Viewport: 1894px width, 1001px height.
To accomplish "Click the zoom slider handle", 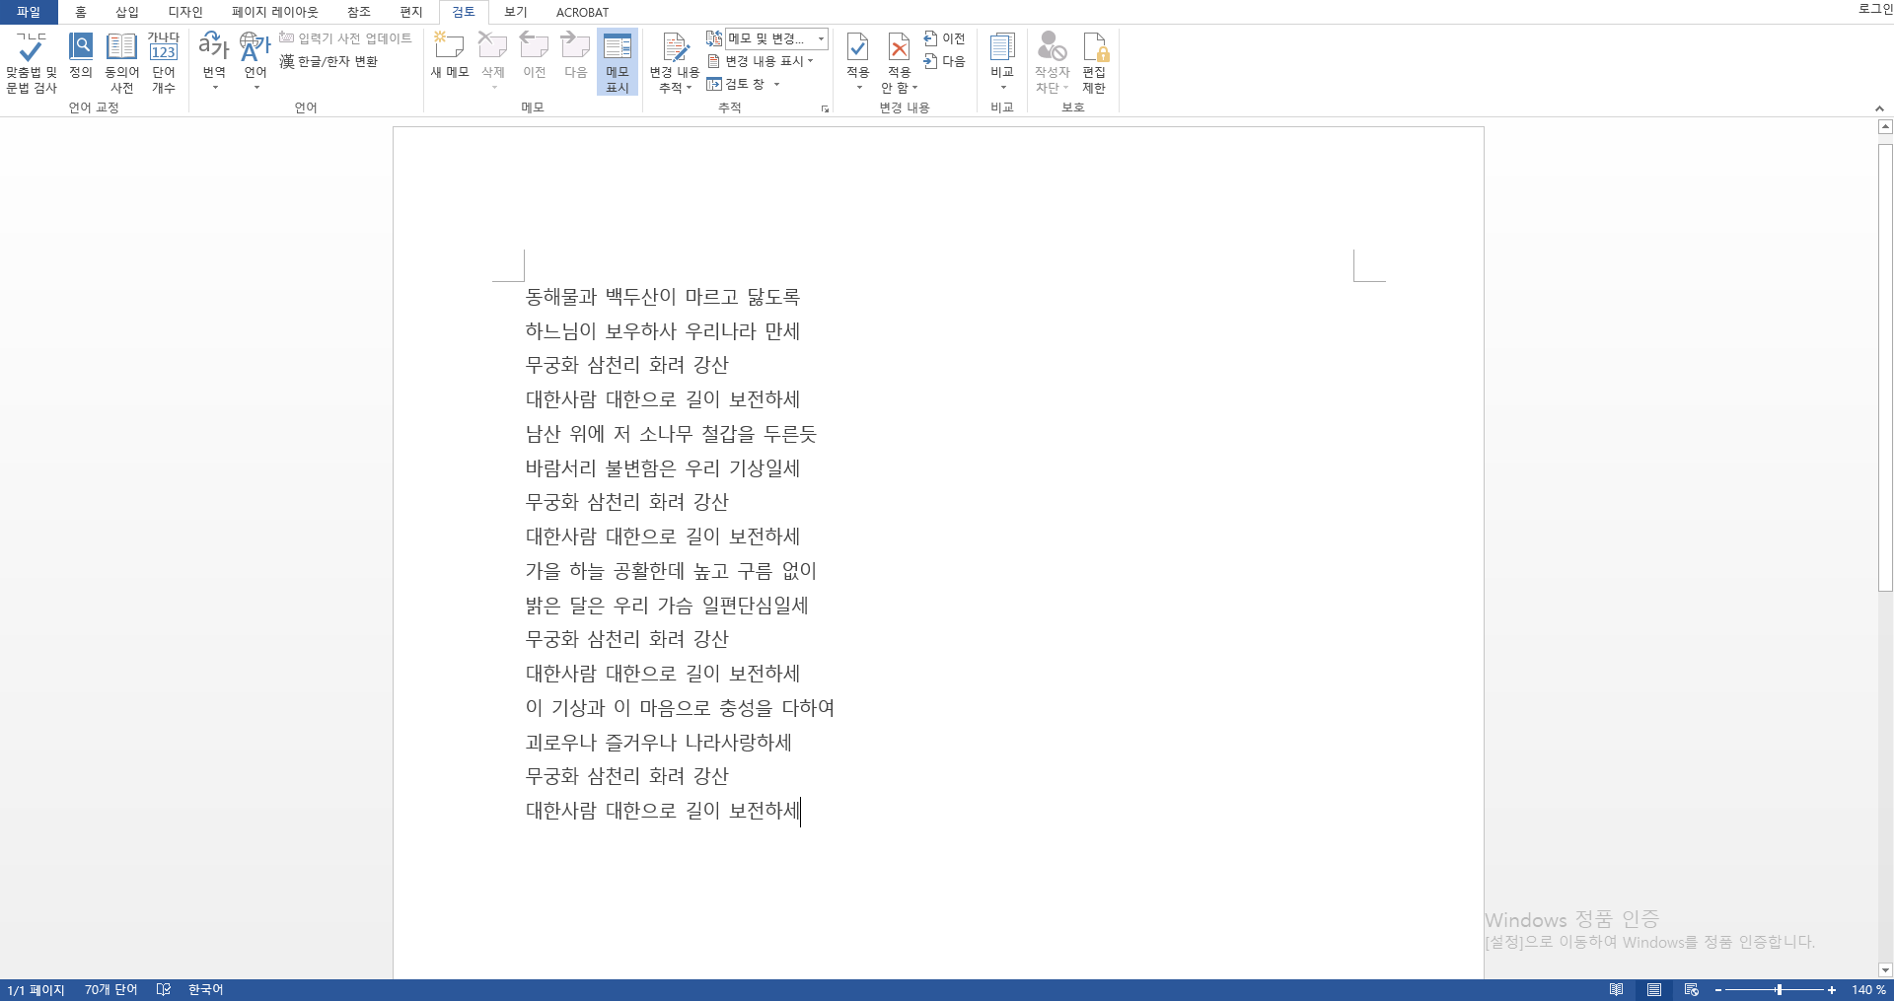I will (1780, 990).
